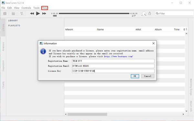Click the Information dialog title icon
This screenshot has width=194, height=121.
41,43
